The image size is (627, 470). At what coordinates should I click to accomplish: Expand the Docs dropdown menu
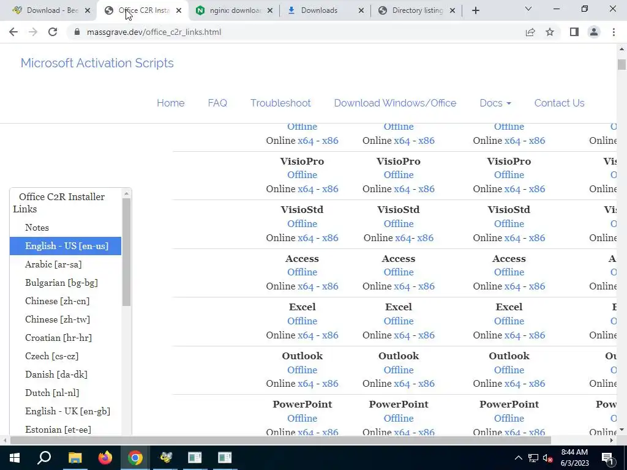click(x=495, y=103)
